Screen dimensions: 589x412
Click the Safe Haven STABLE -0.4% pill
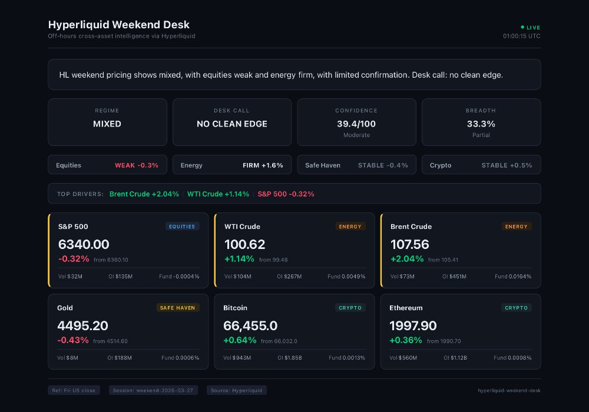pos(356,165)
